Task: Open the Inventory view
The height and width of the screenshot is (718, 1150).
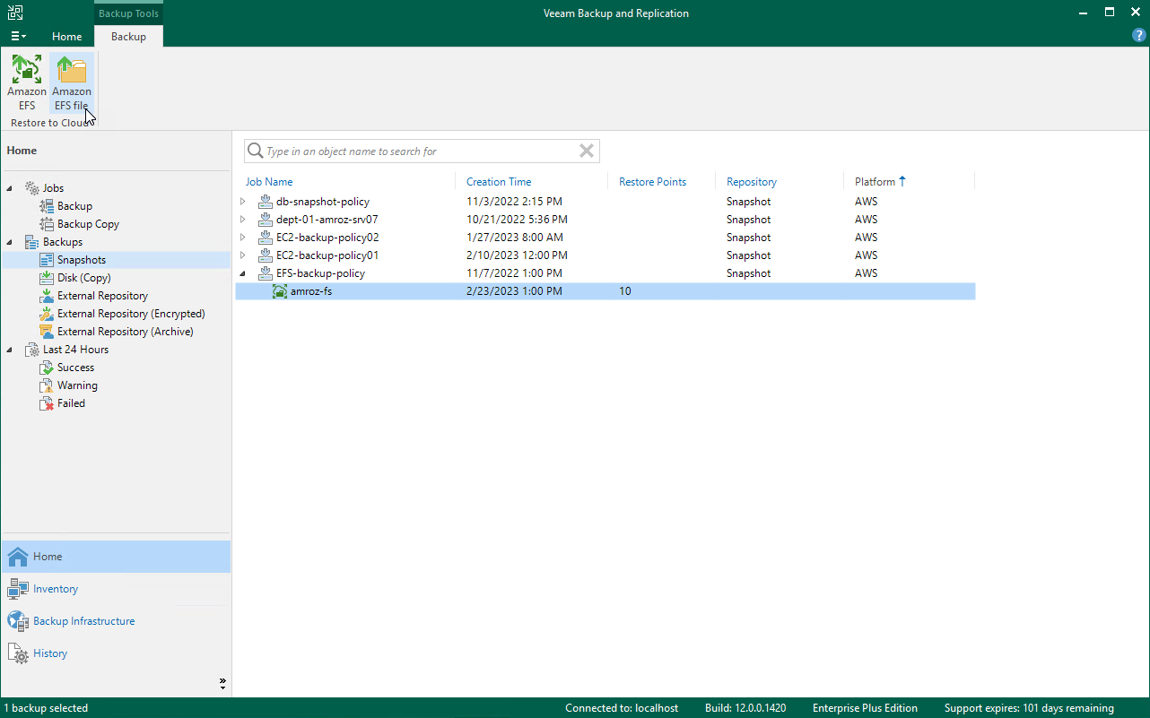Action: [56, 589]
